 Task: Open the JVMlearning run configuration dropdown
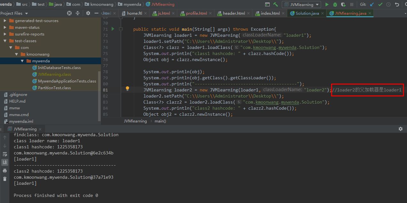click(x=301, y=4)
